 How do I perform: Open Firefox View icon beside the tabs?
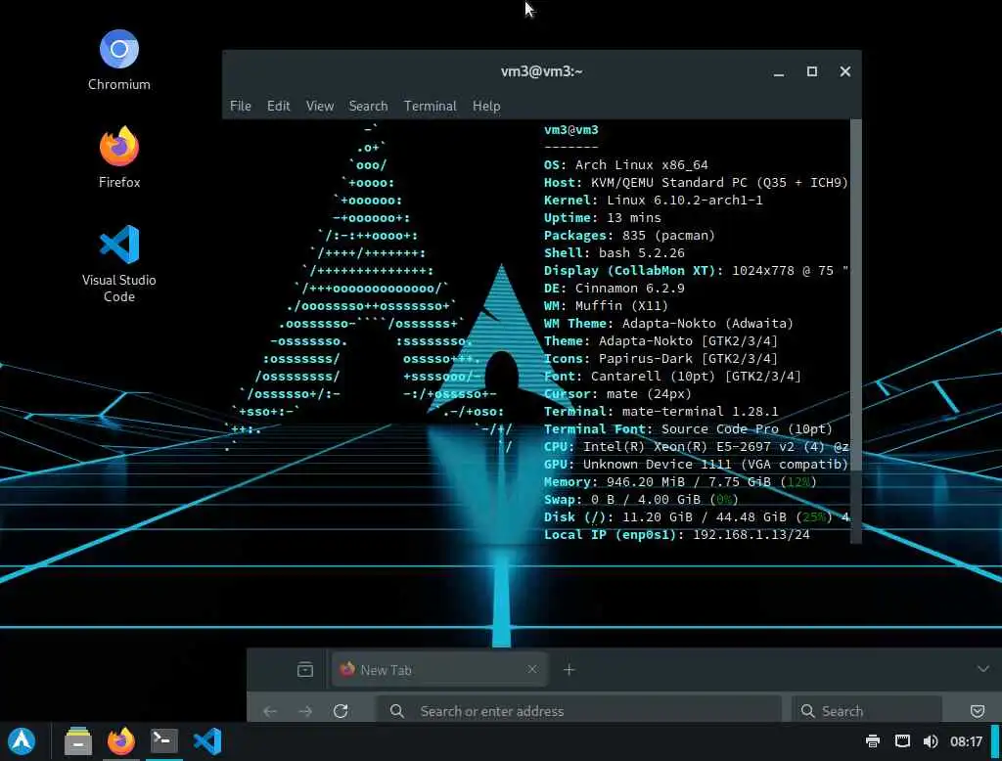pos(305,670)
